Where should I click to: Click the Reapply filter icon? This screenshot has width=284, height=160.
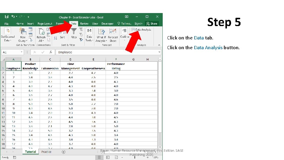tap(81, 34)
